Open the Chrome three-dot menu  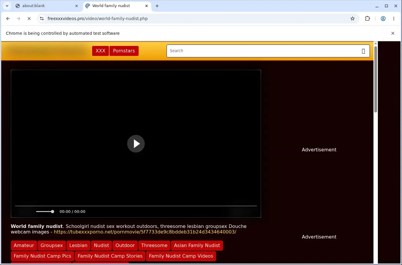coord(393,19)
